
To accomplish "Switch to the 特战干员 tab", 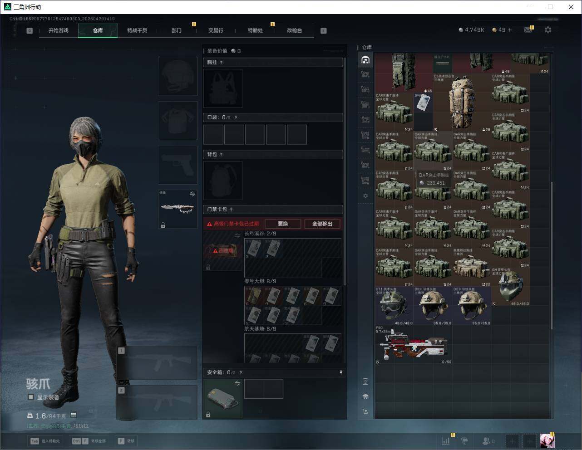I will (137, 30).
